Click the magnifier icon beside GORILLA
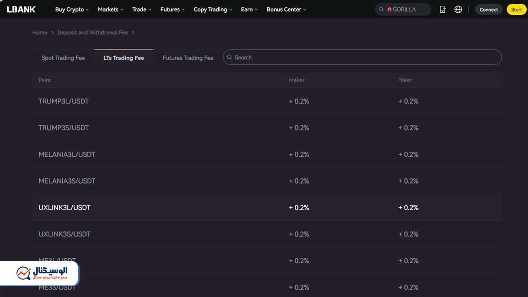528x297 pixels. (x=381, y=9)
